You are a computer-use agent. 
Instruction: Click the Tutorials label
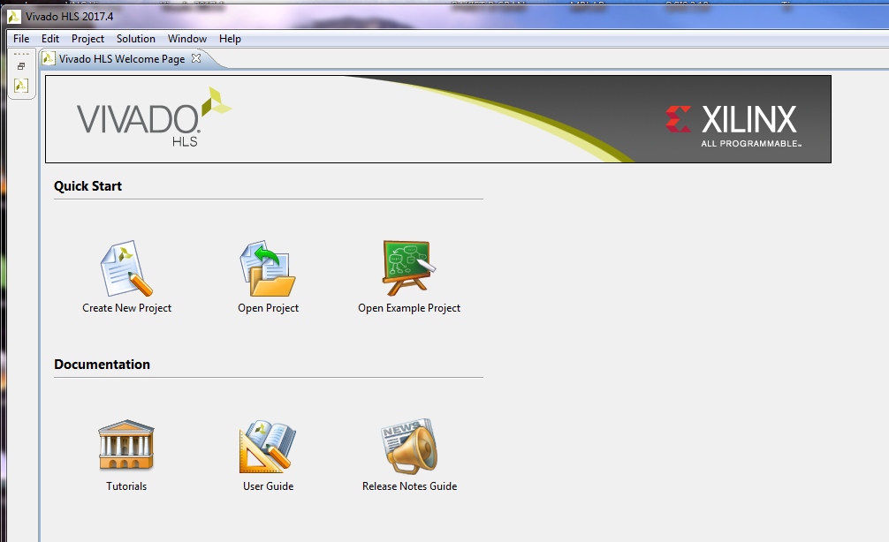click(x=126, y=486)
